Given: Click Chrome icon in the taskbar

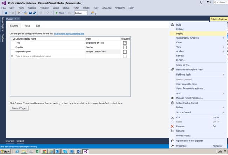Looking at the screenshot, I should pos(45,152).
